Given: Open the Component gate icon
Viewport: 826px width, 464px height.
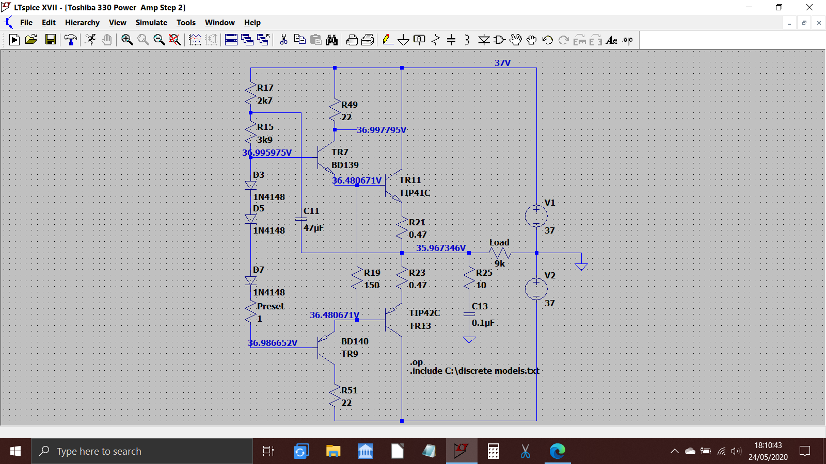Looking at the screenshot, I should pyautogui.click(x=500, y=40).
